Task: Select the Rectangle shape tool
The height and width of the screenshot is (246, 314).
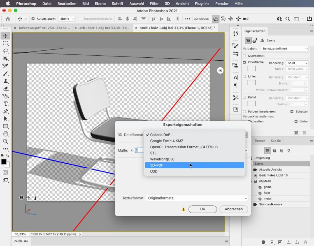Action: tap(5, 126)
